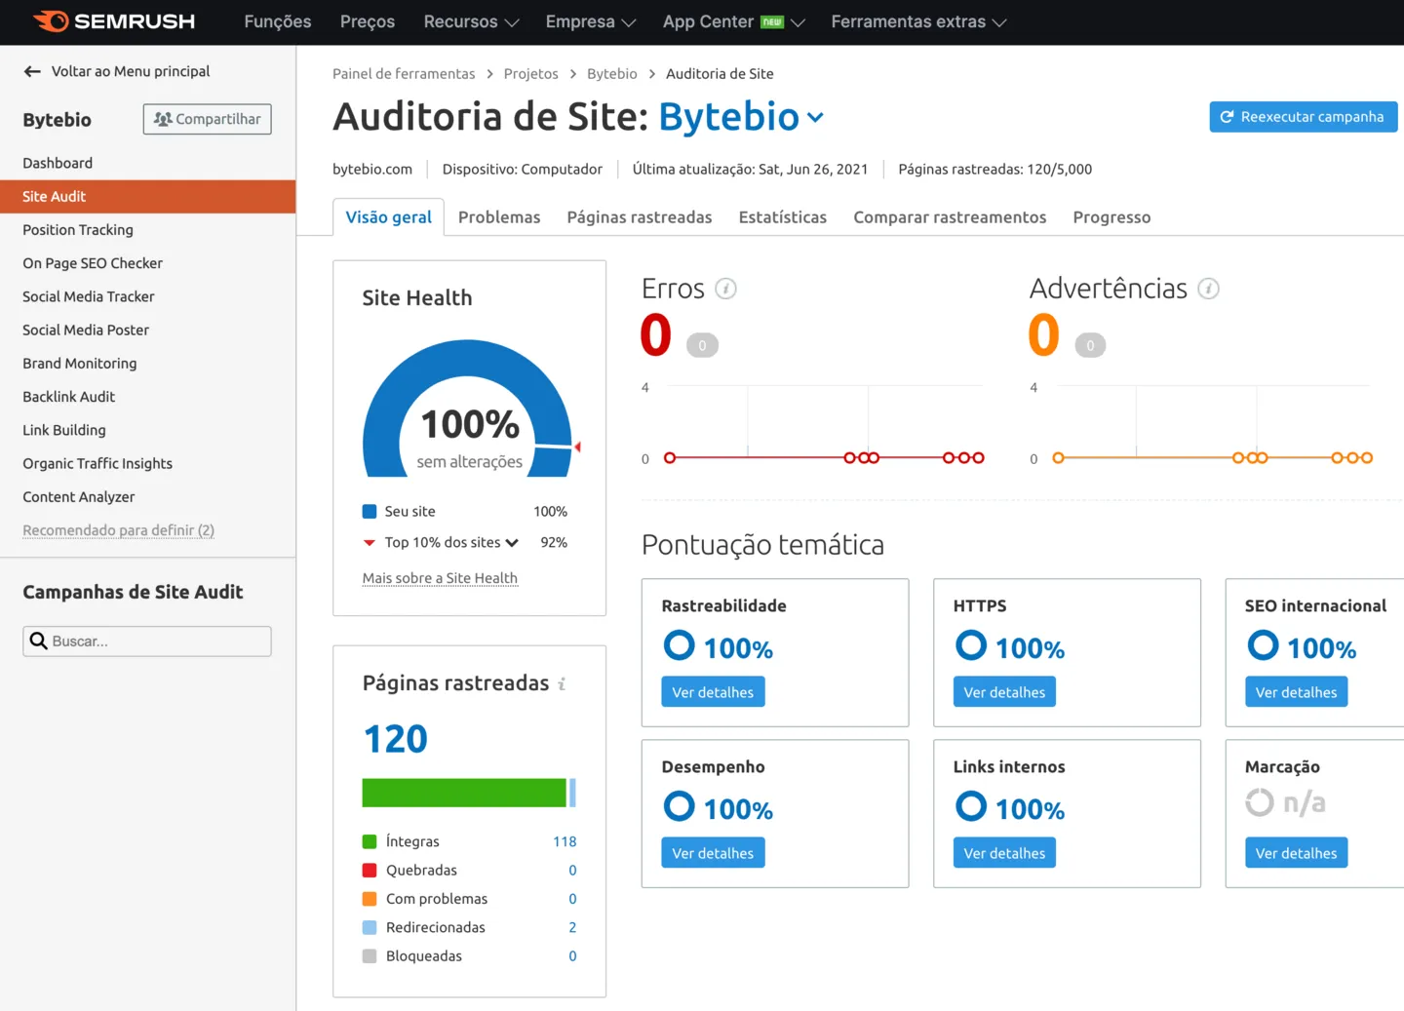Click the search magnifier icon in Buscar field
This screenshot has width=1404, height=1011.
pos(39,641)
